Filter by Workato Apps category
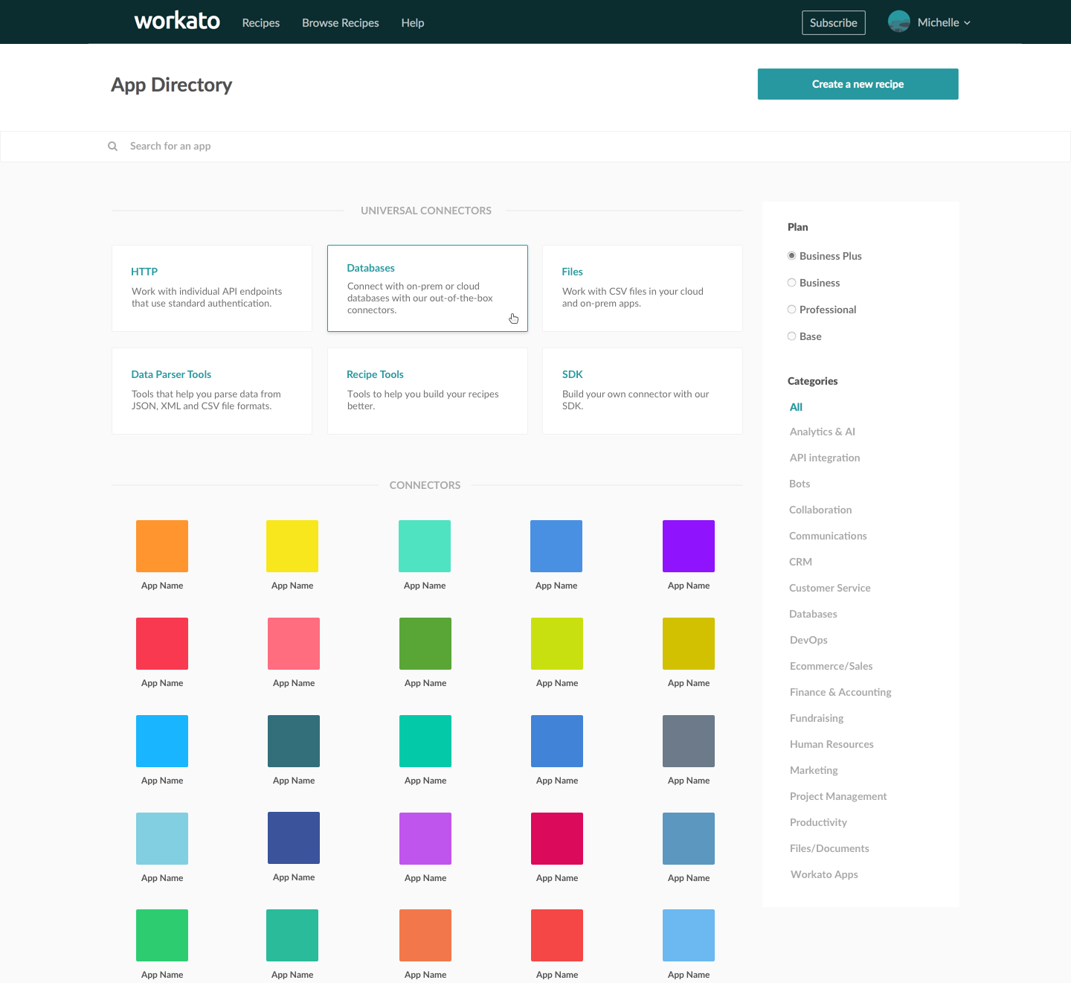 click(824, 874)
